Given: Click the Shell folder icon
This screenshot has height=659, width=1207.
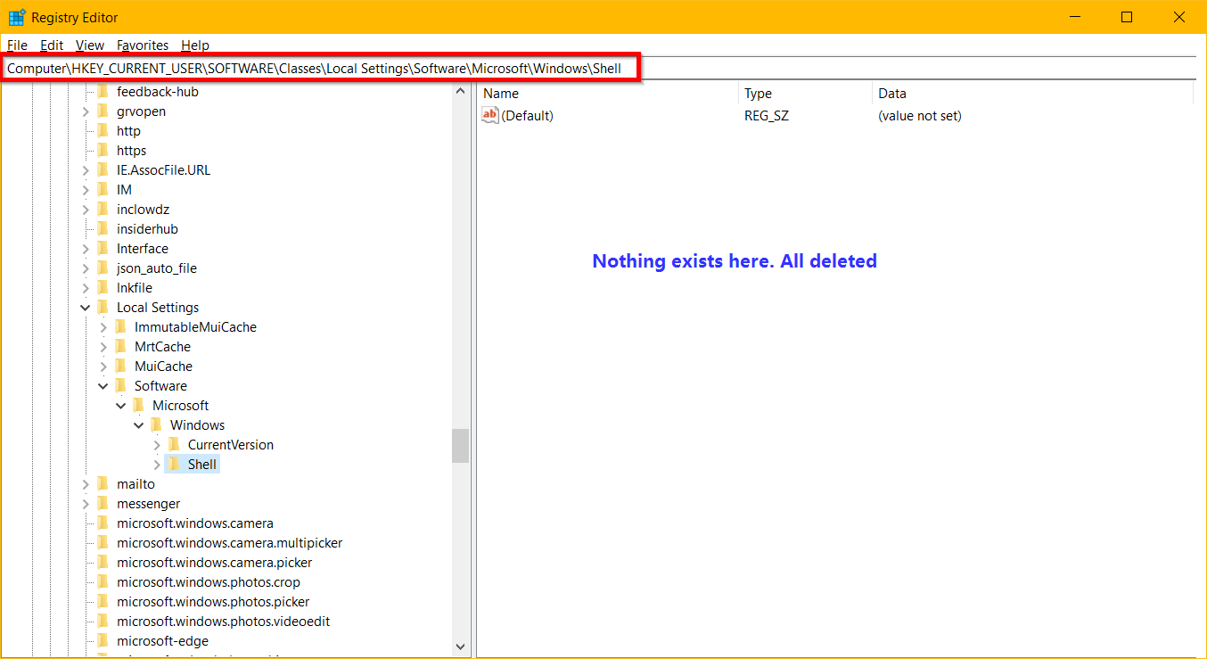Looking at the screenshot, I should point(175,465).
